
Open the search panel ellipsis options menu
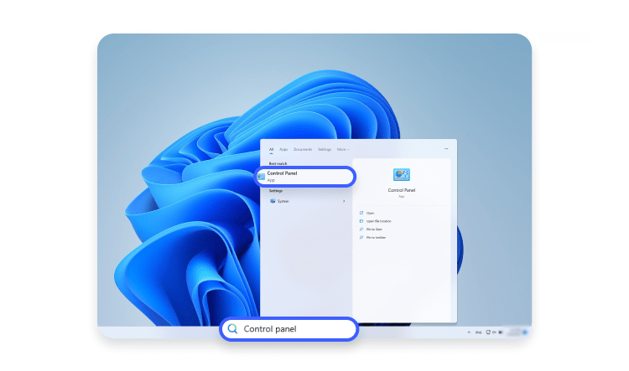coord(446,149)
